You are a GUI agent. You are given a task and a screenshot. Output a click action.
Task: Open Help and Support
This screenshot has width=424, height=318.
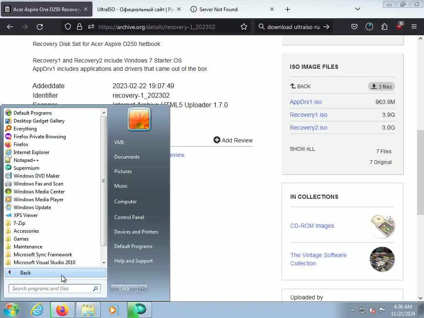[x=133, y=261]
